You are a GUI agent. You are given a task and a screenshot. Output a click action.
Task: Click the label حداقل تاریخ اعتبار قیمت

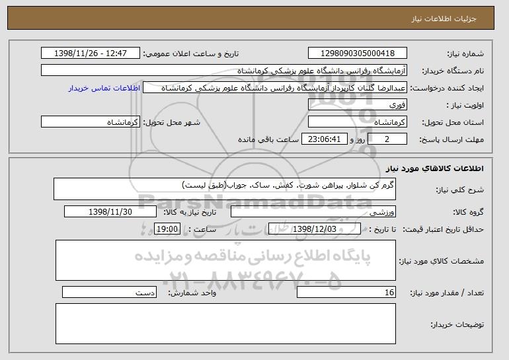(x=444, y=229)
